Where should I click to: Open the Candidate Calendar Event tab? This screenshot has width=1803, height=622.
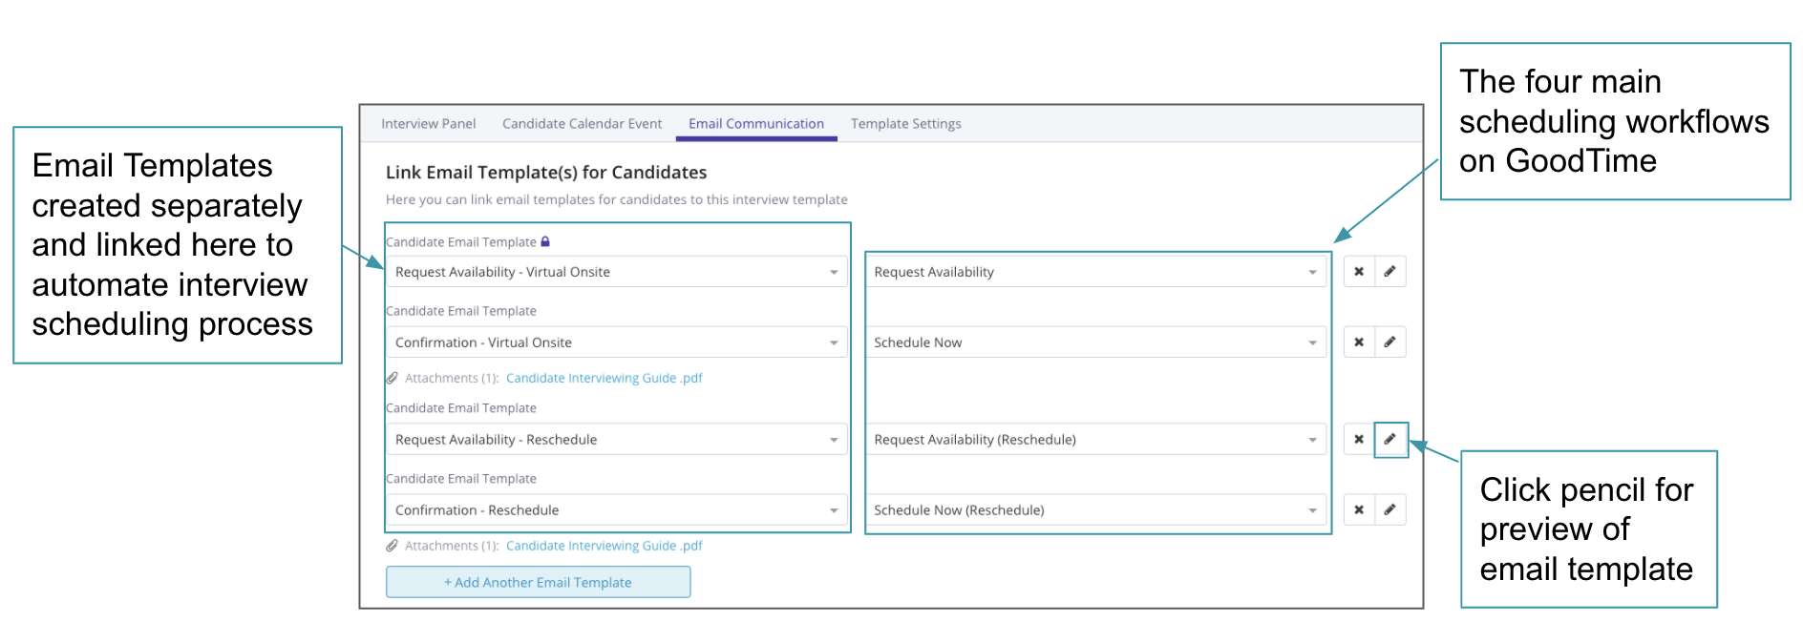(x=582, y=124)
